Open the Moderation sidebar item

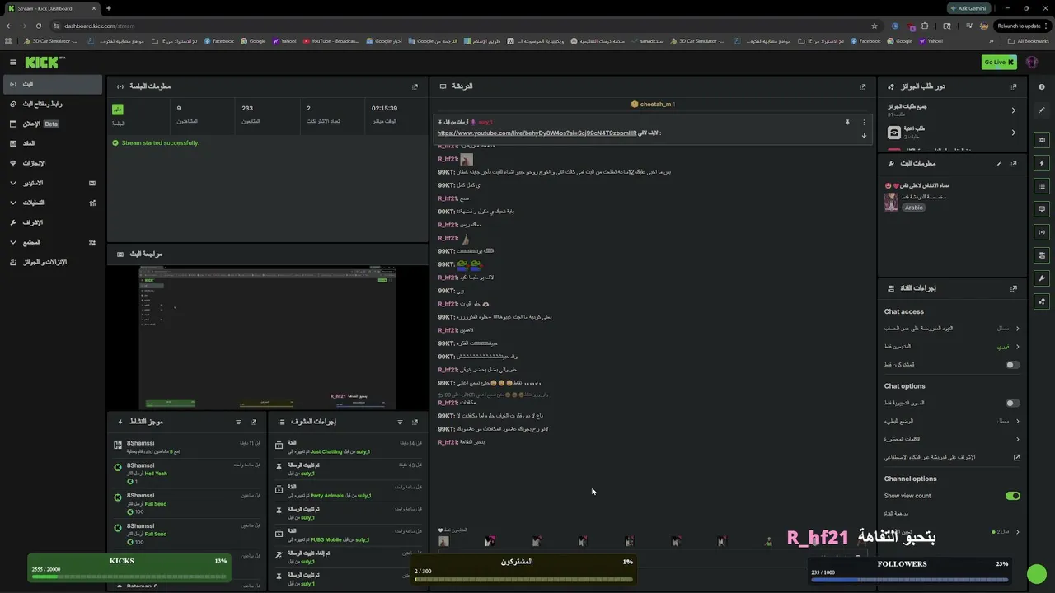pos(52,222)
